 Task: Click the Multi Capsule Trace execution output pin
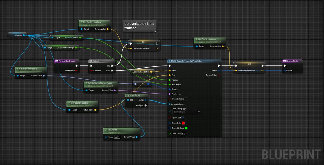pos(219,66)
